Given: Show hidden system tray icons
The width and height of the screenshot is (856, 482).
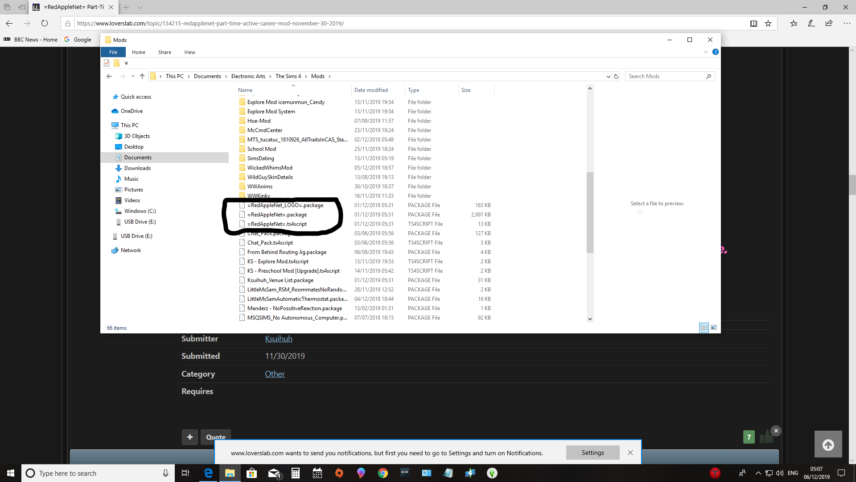Looking at the screenshot, I should (x=758, y=473).
